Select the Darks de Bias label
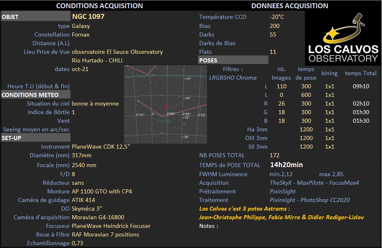382x248 pixels. (217, 43)
